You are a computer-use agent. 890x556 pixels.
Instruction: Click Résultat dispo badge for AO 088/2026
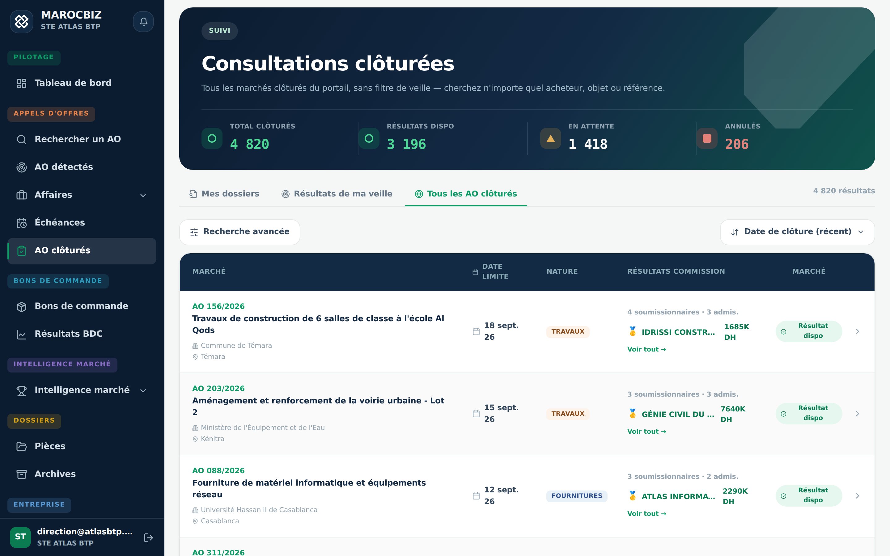click(x=809, y=496)
